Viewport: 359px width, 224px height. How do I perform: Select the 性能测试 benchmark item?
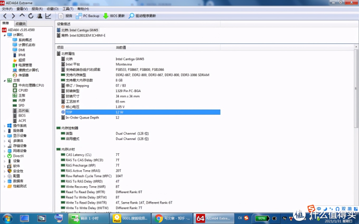click(17, 186)
